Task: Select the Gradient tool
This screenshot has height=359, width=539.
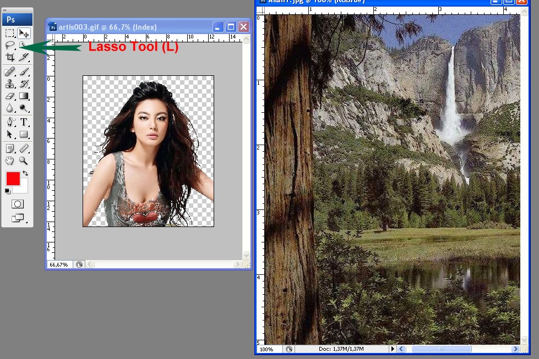Action: [x=24, y=96]
